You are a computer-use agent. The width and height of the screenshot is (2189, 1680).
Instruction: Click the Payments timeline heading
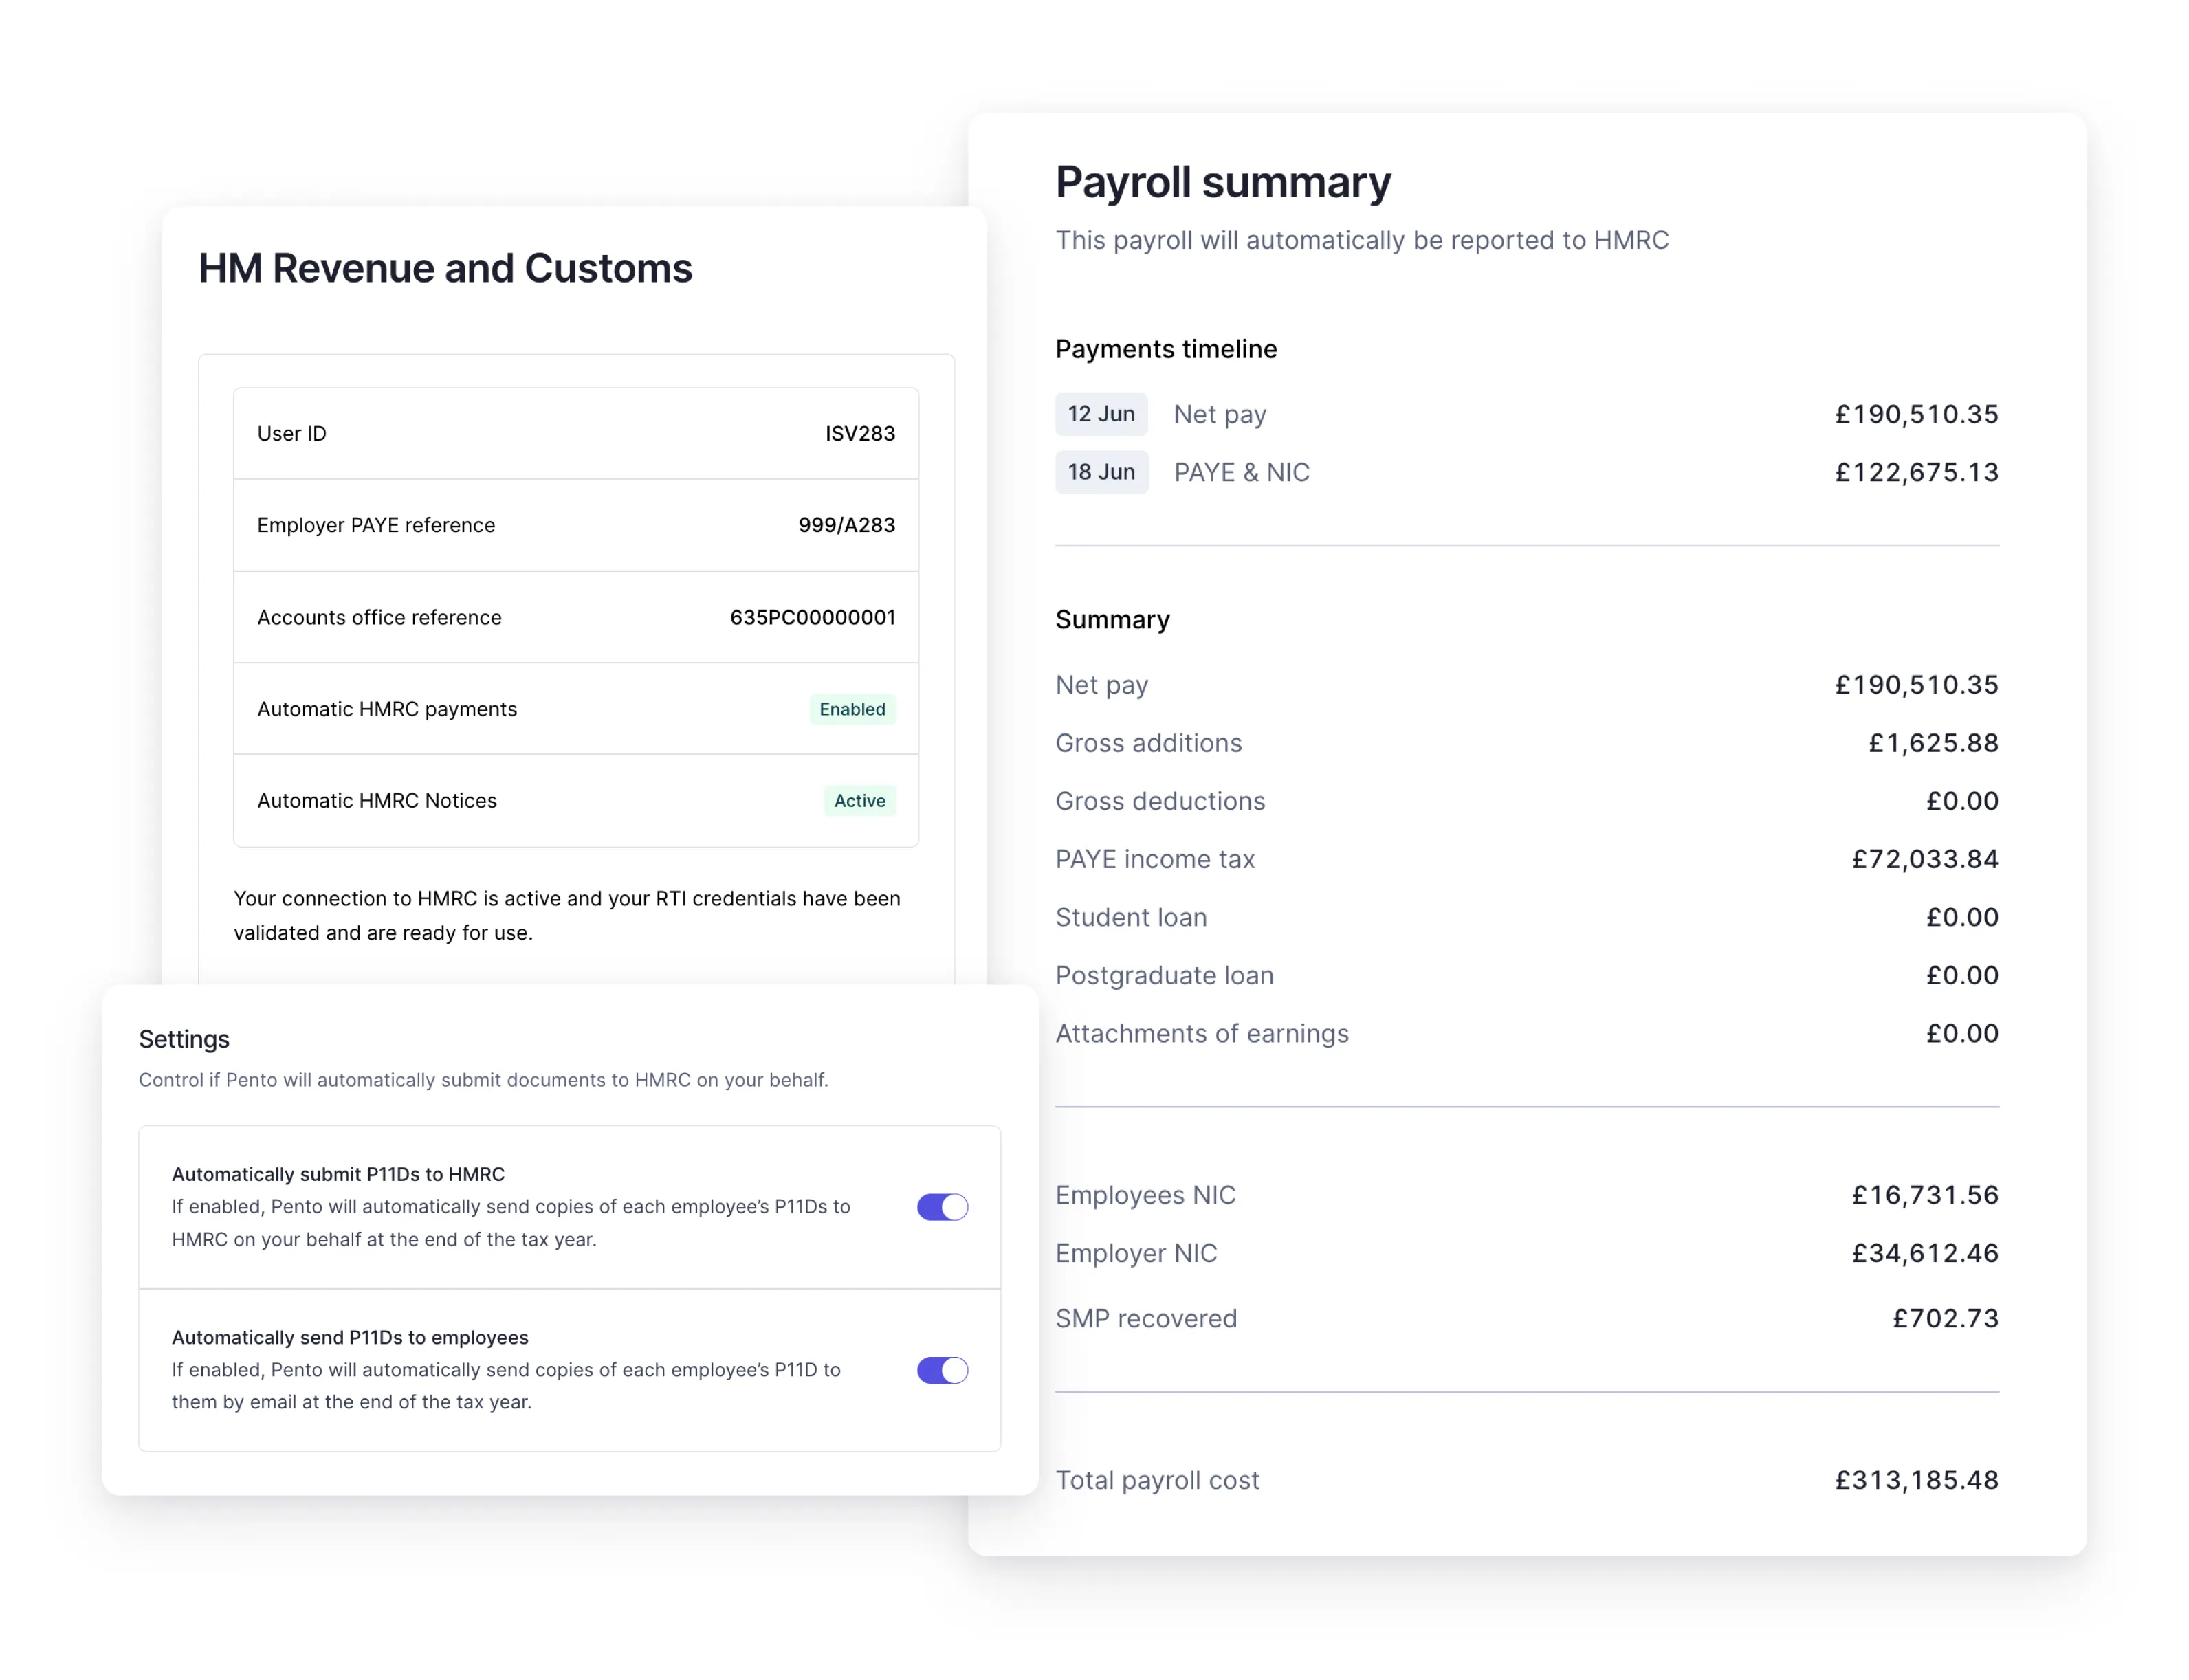tap(1166, 349)
